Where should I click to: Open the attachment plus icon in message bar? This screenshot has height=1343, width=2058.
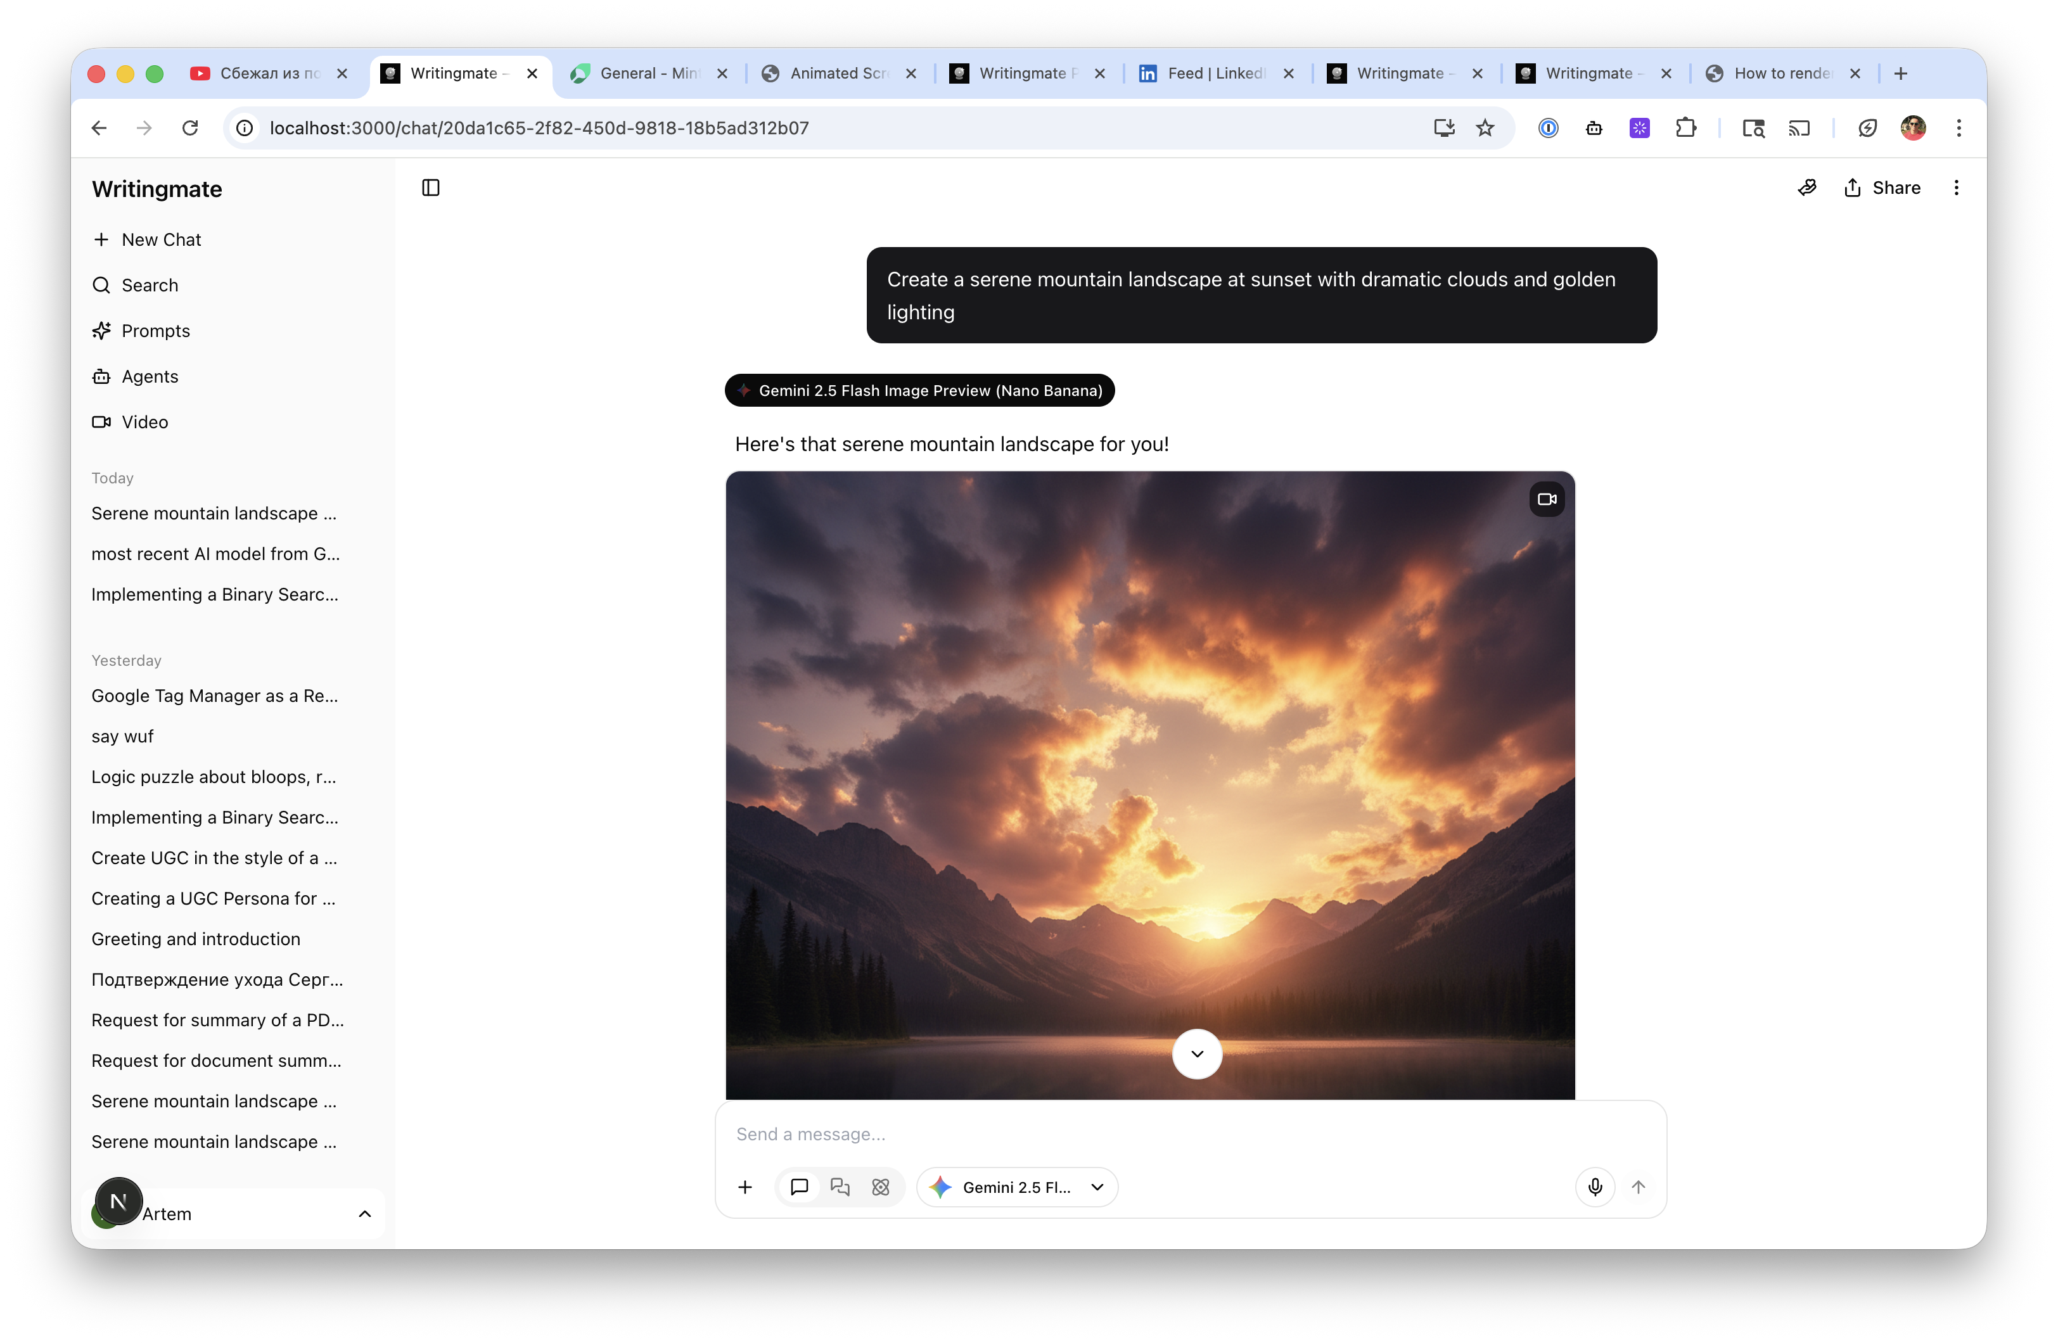(745, 1187)
